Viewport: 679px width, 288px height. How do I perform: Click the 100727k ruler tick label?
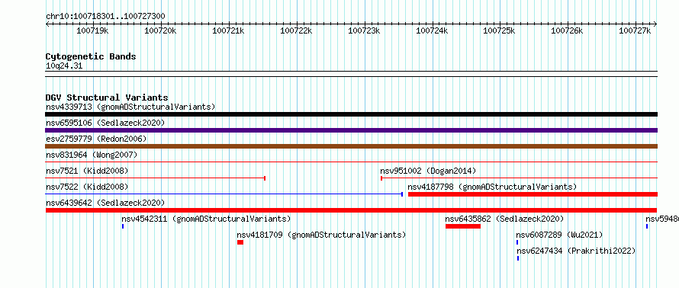click(636, 30)
